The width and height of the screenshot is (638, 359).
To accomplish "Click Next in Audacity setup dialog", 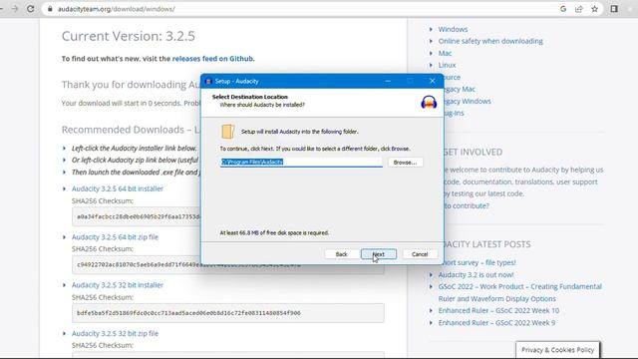I will [379, 254].
